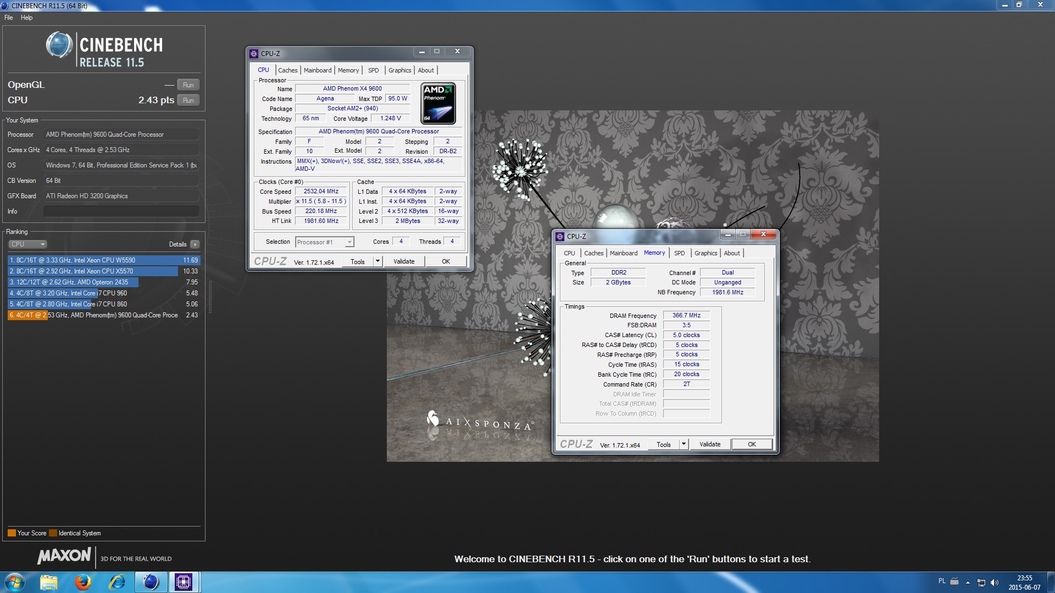Click the MAXON logo
The width and height of the screenshot is (1055, 593).
pyautogui.click(x=64, y=556)
